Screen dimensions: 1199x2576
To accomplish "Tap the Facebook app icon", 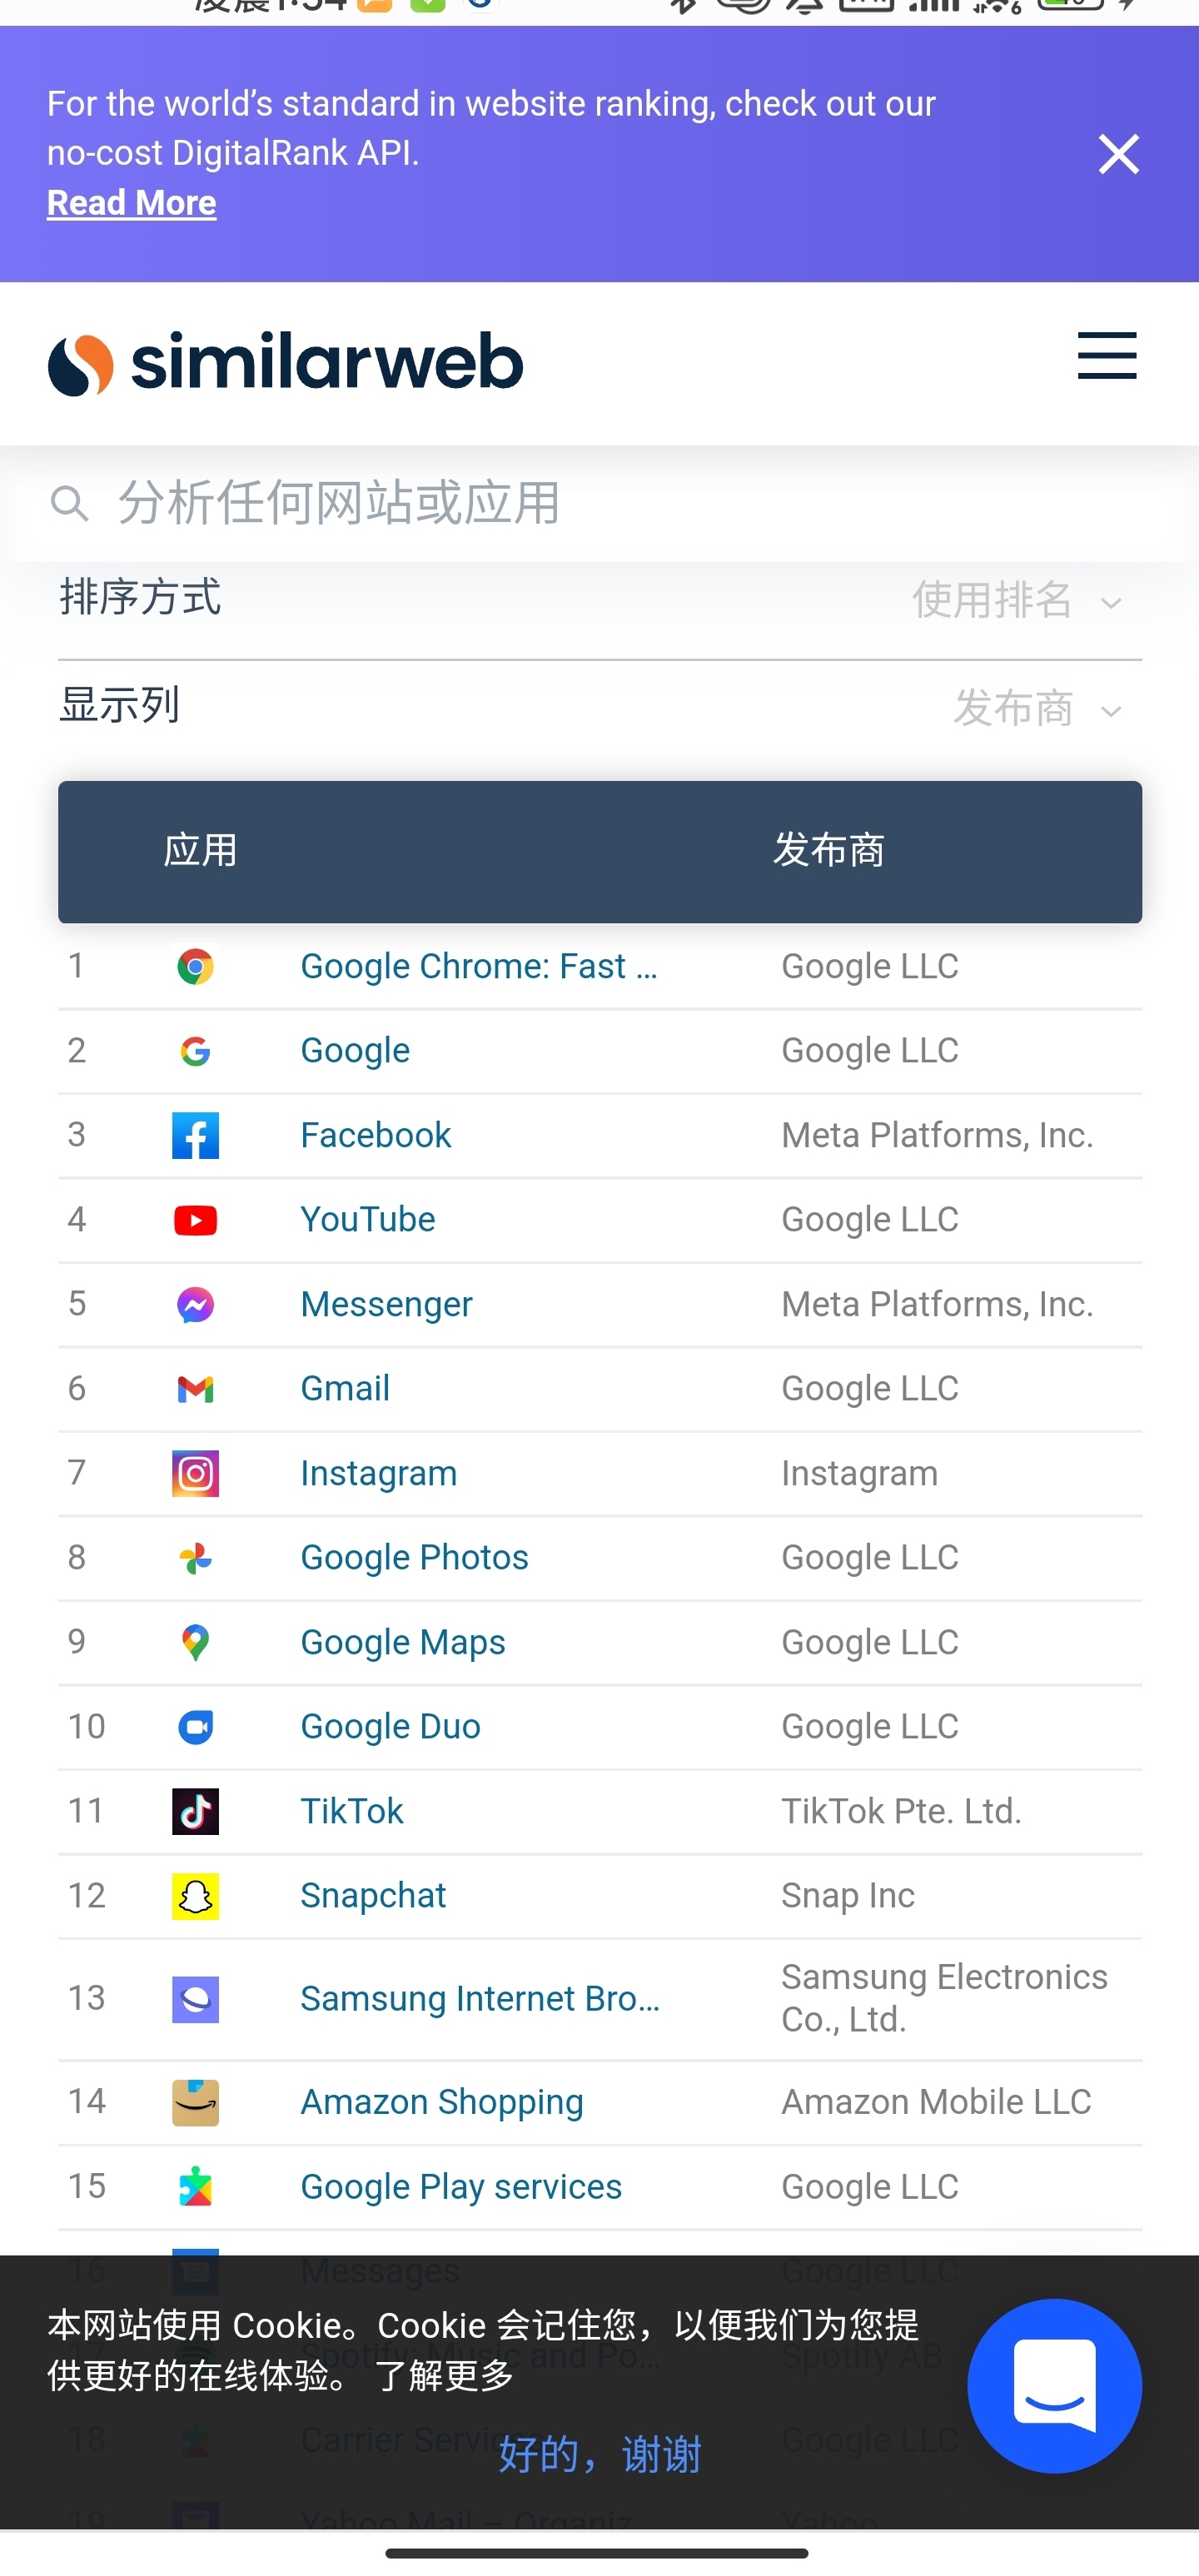I will 195,1136.
